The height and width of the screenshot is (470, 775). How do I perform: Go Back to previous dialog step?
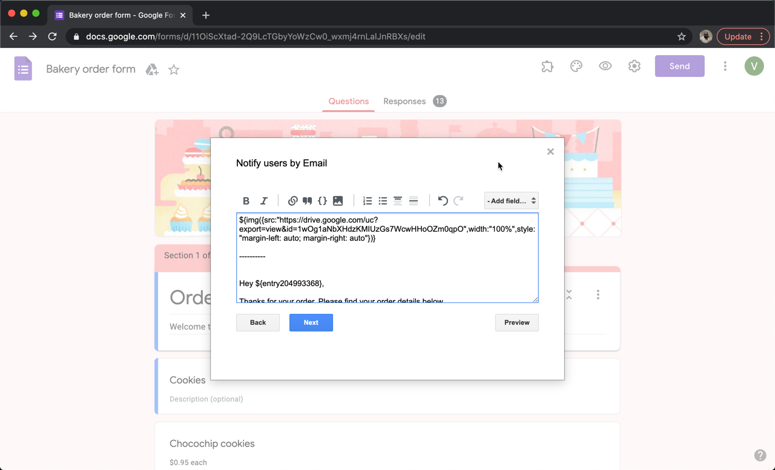[258, 322]
